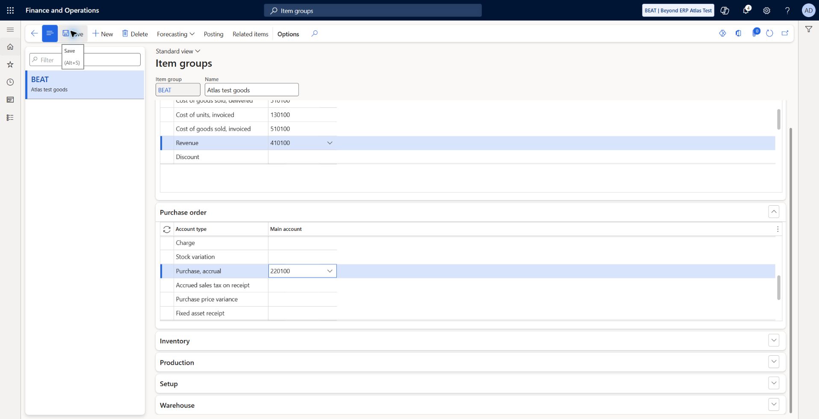819x419 pixels.
Task: Open the Posting menu item
Action: pyautogui.click(x=213, y=34)
